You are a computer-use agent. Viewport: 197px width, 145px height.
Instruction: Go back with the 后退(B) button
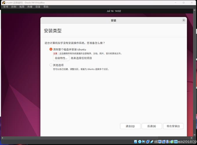pos(152,126)
